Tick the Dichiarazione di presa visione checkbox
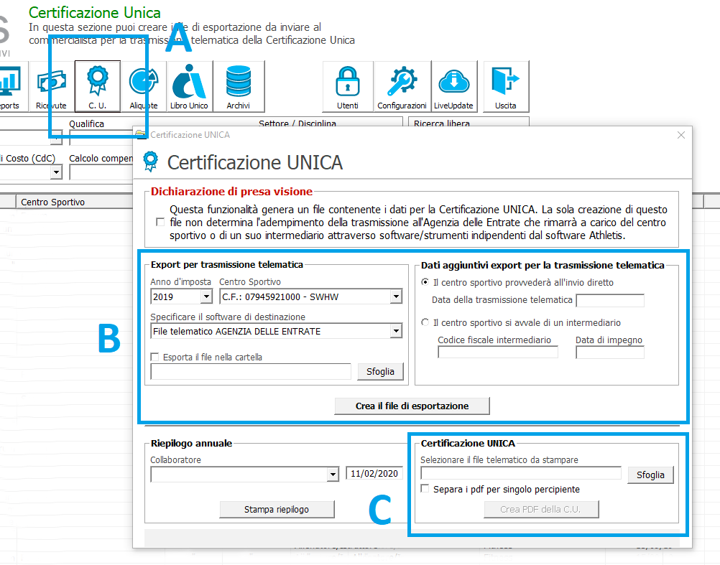The height and width of the screenshot is (565, 720). pyautogui.click(x=160, y=222)
